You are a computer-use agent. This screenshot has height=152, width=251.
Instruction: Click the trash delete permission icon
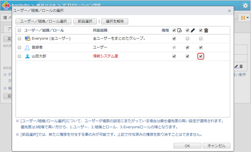206,30
